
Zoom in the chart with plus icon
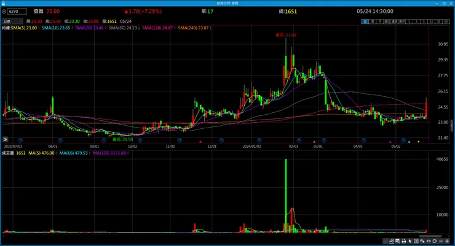tap(447, 241)
